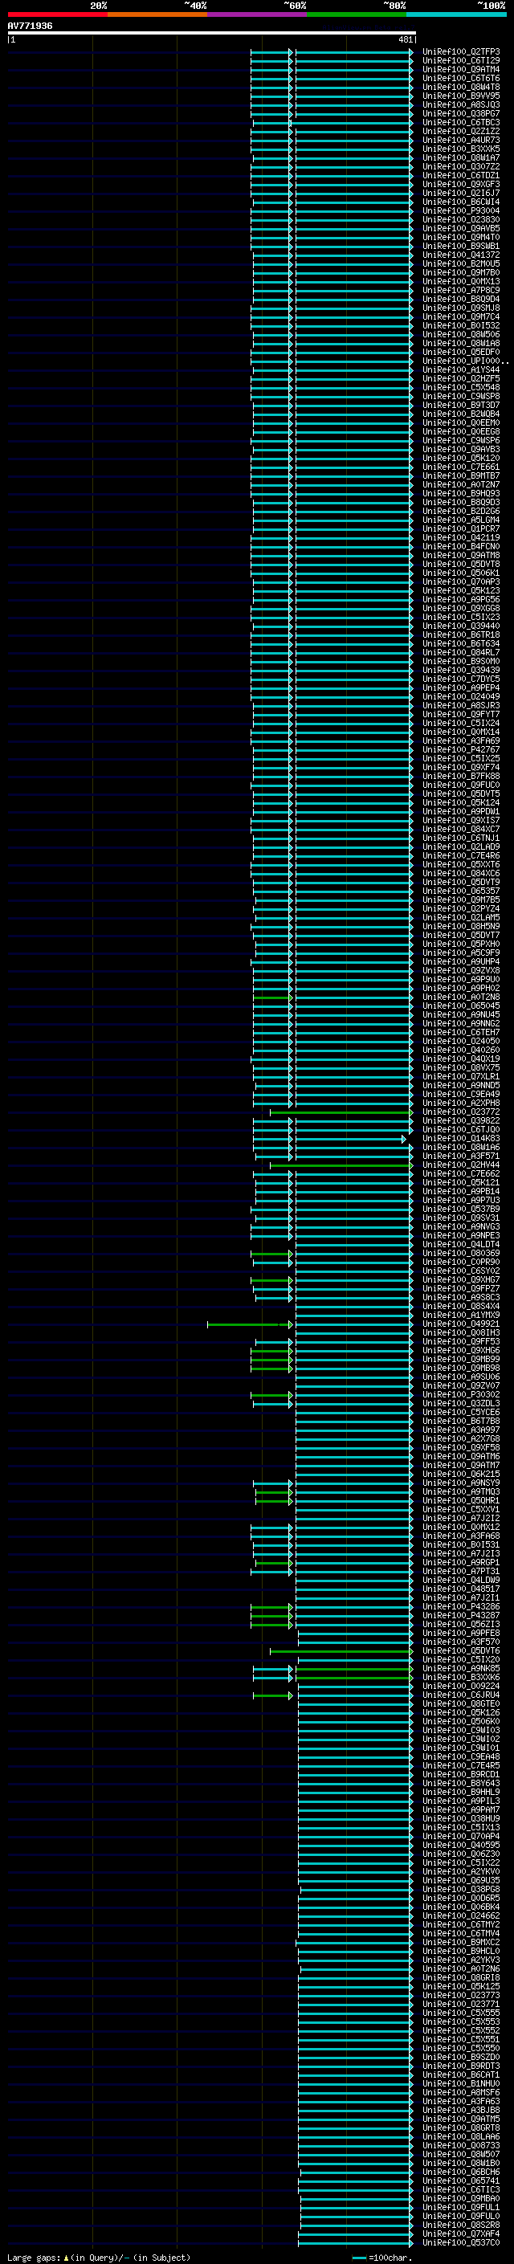The width and height of the screenshot is (514, 2264).
Task: Select hit UniRef100_Q9ATM4
Action: pyautogui.click(x=460, y=69)
